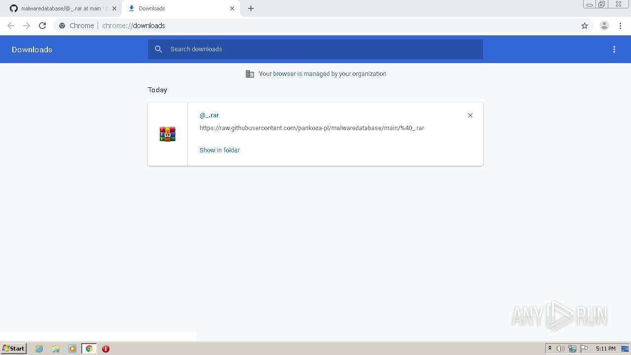This screenshot has height=355, width=631.
Task: Click Show in folder for @_.rar
Action: 219,150
